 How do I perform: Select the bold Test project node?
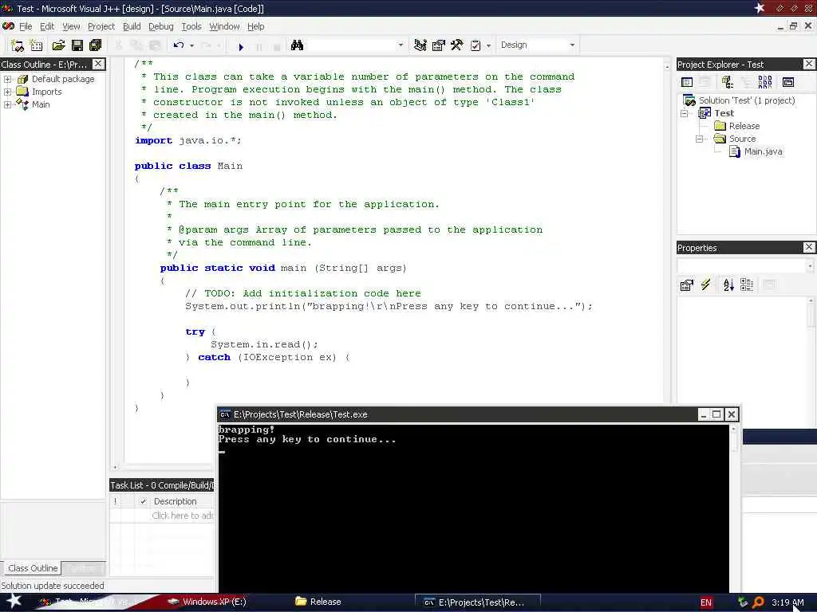724,113
